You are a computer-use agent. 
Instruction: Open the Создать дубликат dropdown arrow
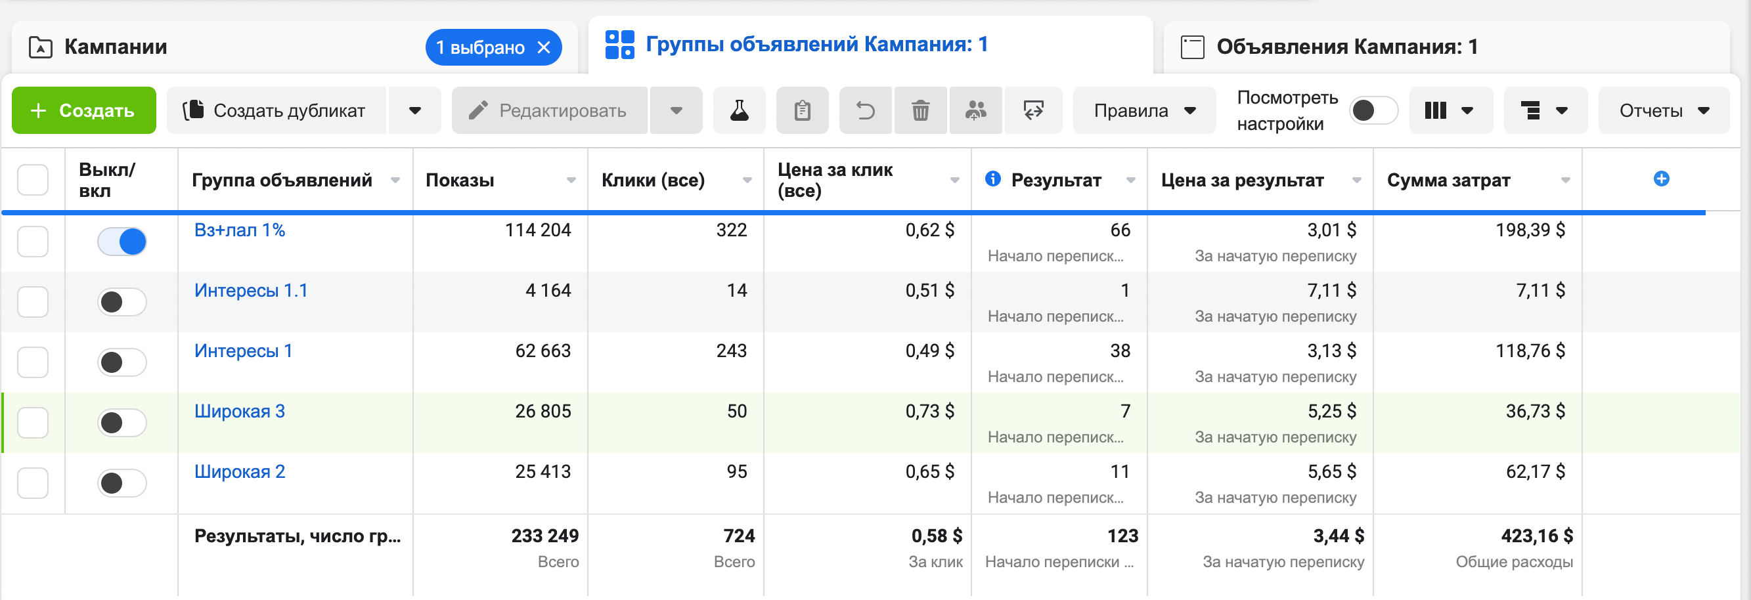click(414, 110)
